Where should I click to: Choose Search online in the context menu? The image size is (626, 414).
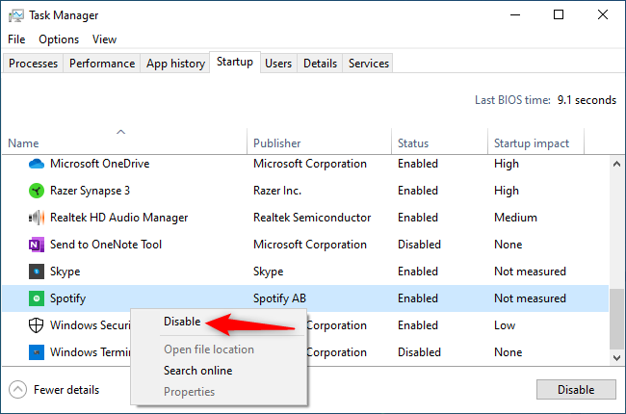coord(198,371)
